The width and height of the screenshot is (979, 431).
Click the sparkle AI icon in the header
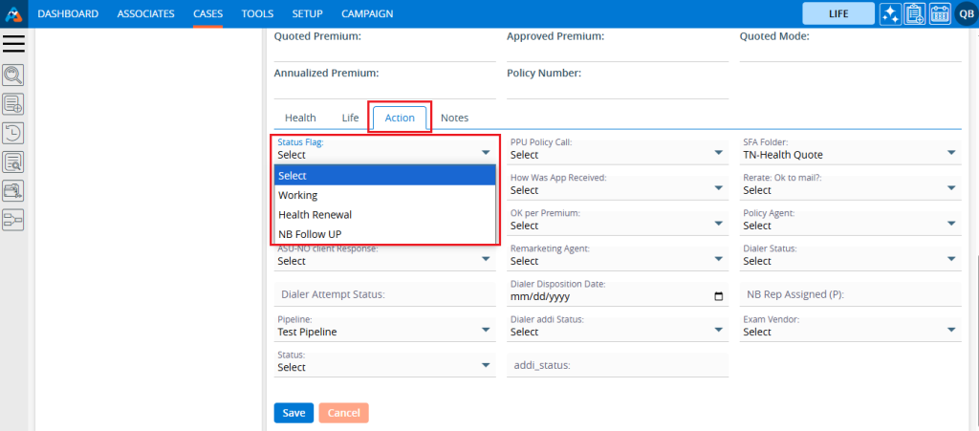[890, 14]
